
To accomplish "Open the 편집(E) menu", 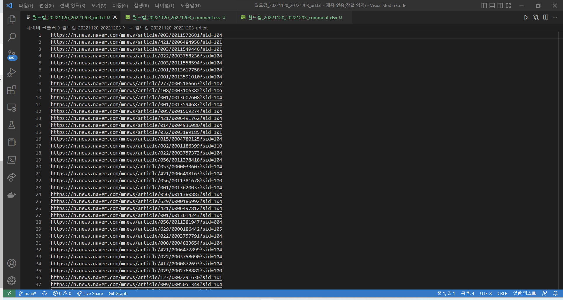I will click(46, 6).
